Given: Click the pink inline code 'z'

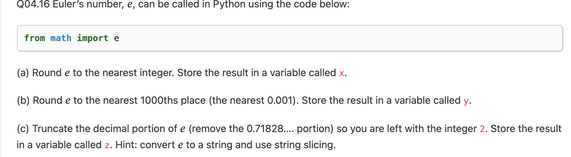Looking at the screenshot, I should coord(107,146).
